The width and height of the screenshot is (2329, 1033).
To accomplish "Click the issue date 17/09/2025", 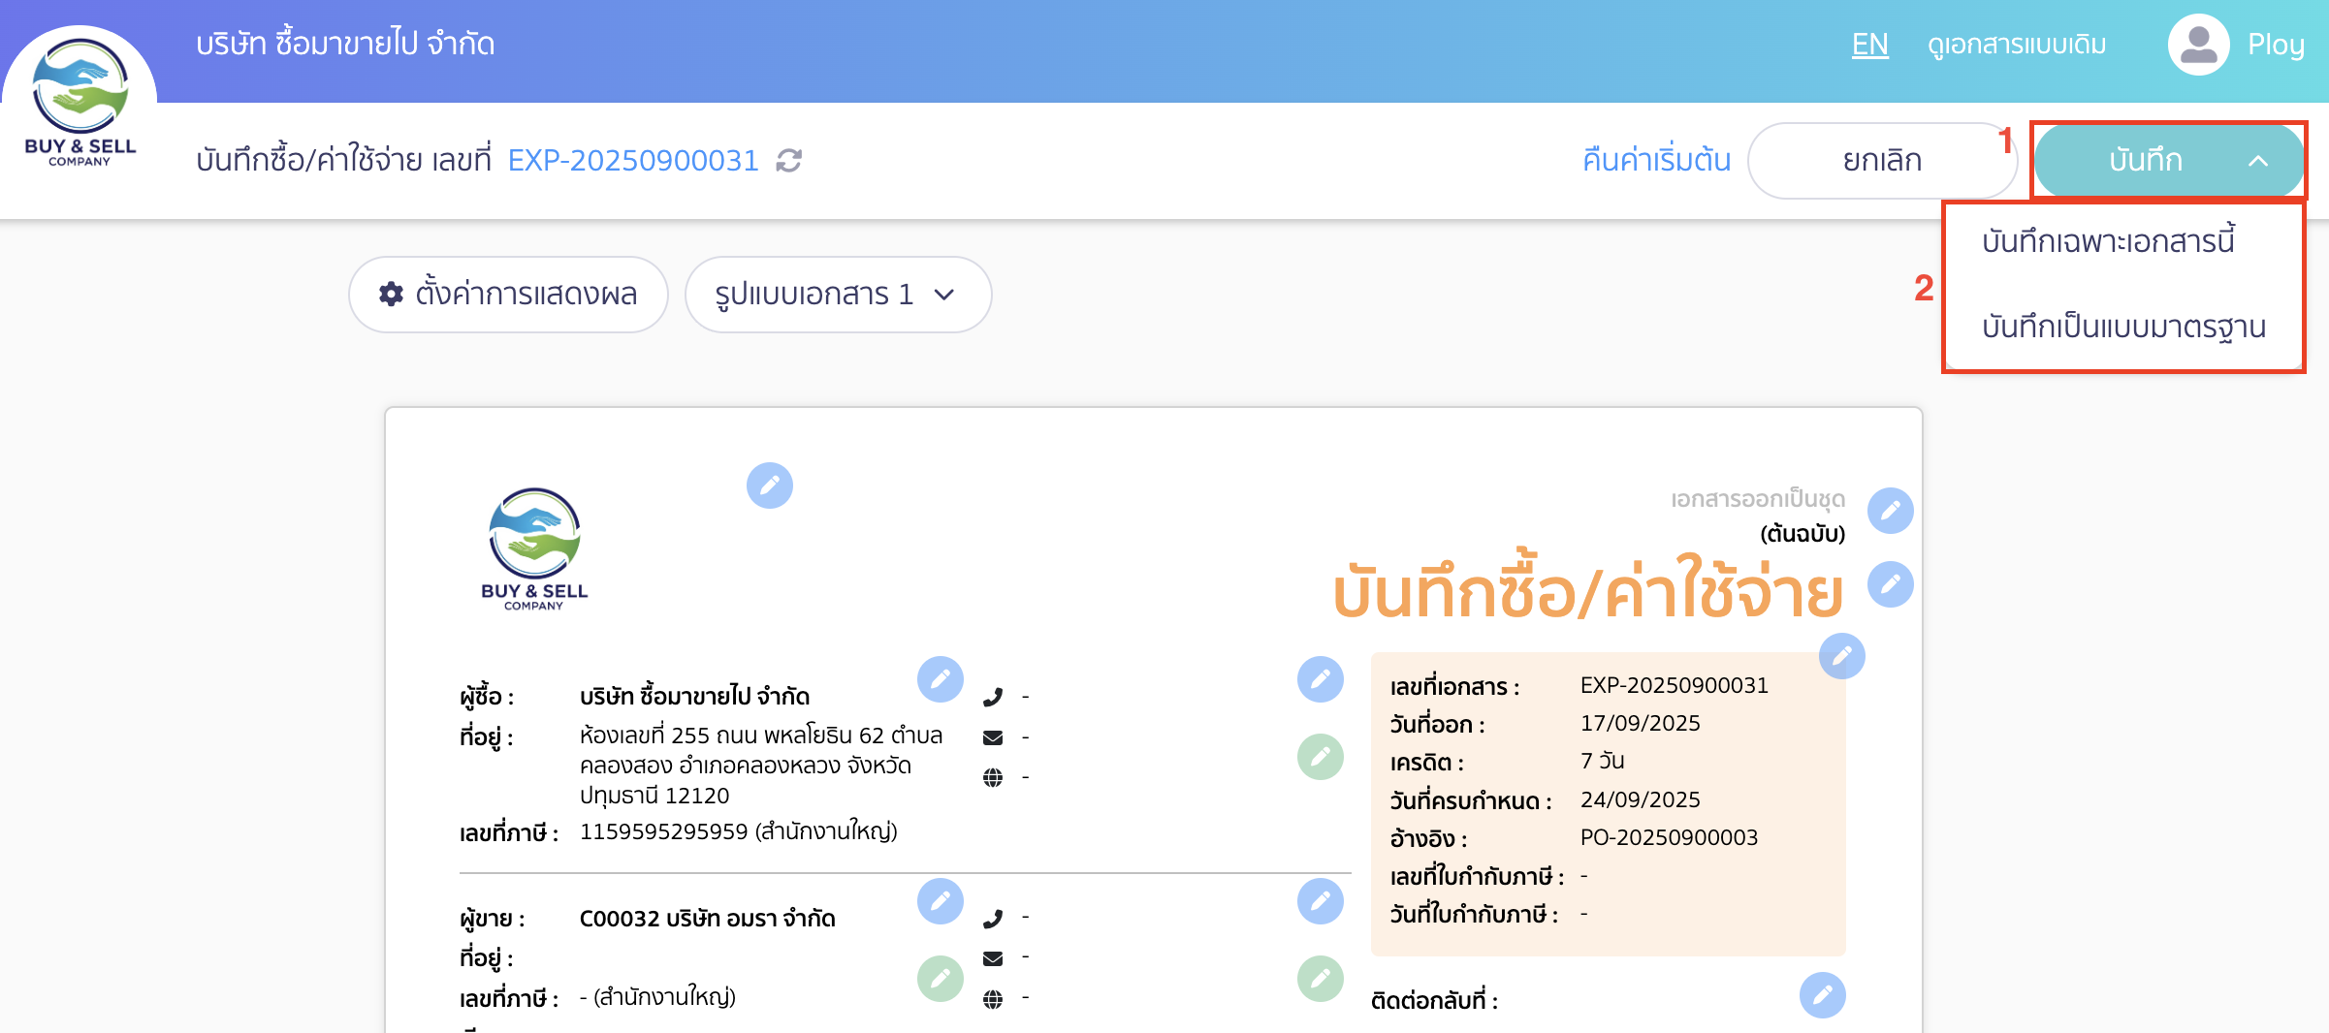I will pyautogui.click(x=1641, y=723).
